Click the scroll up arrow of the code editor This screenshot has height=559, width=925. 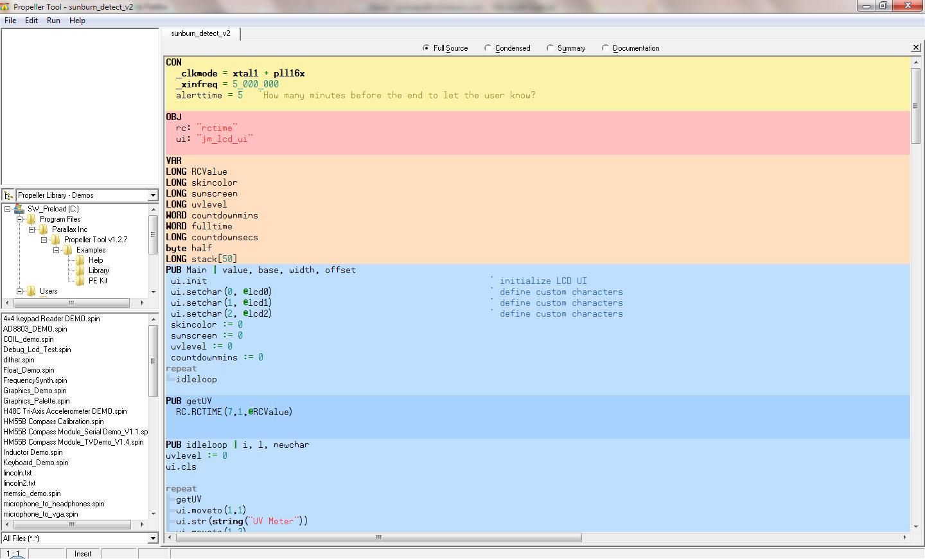click(916, 62)
